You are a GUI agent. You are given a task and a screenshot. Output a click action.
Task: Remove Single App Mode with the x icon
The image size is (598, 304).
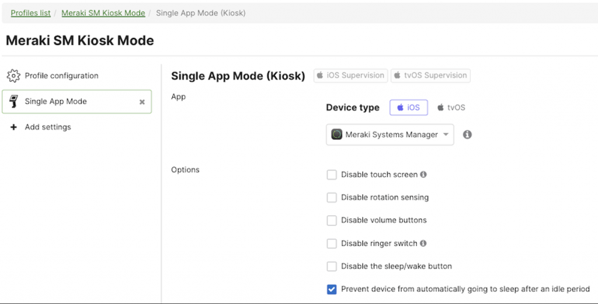(142, 102)
